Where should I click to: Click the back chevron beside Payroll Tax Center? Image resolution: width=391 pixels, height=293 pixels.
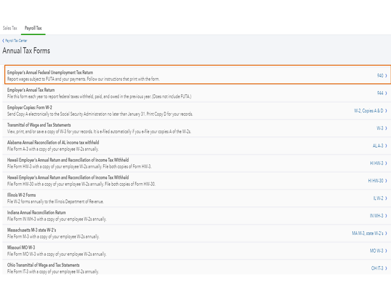tap(4, 41)
